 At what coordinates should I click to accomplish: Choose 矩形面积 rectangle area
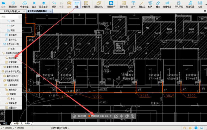tap(11, 35)
